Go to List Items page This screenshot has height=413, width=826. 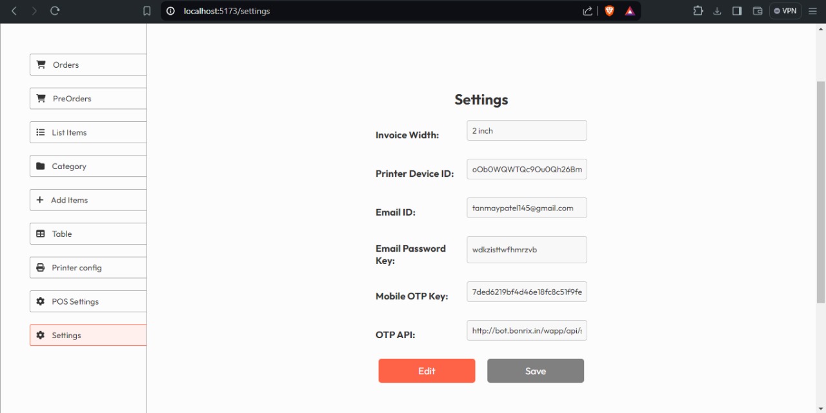pyautogui.click(x=88, y=132)
